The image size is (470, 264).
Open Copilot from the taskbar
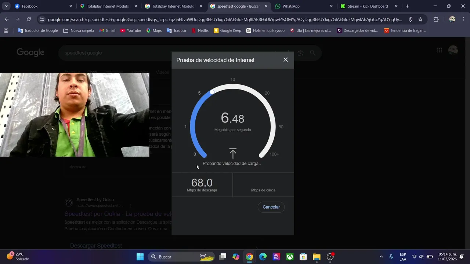(236, 257)
